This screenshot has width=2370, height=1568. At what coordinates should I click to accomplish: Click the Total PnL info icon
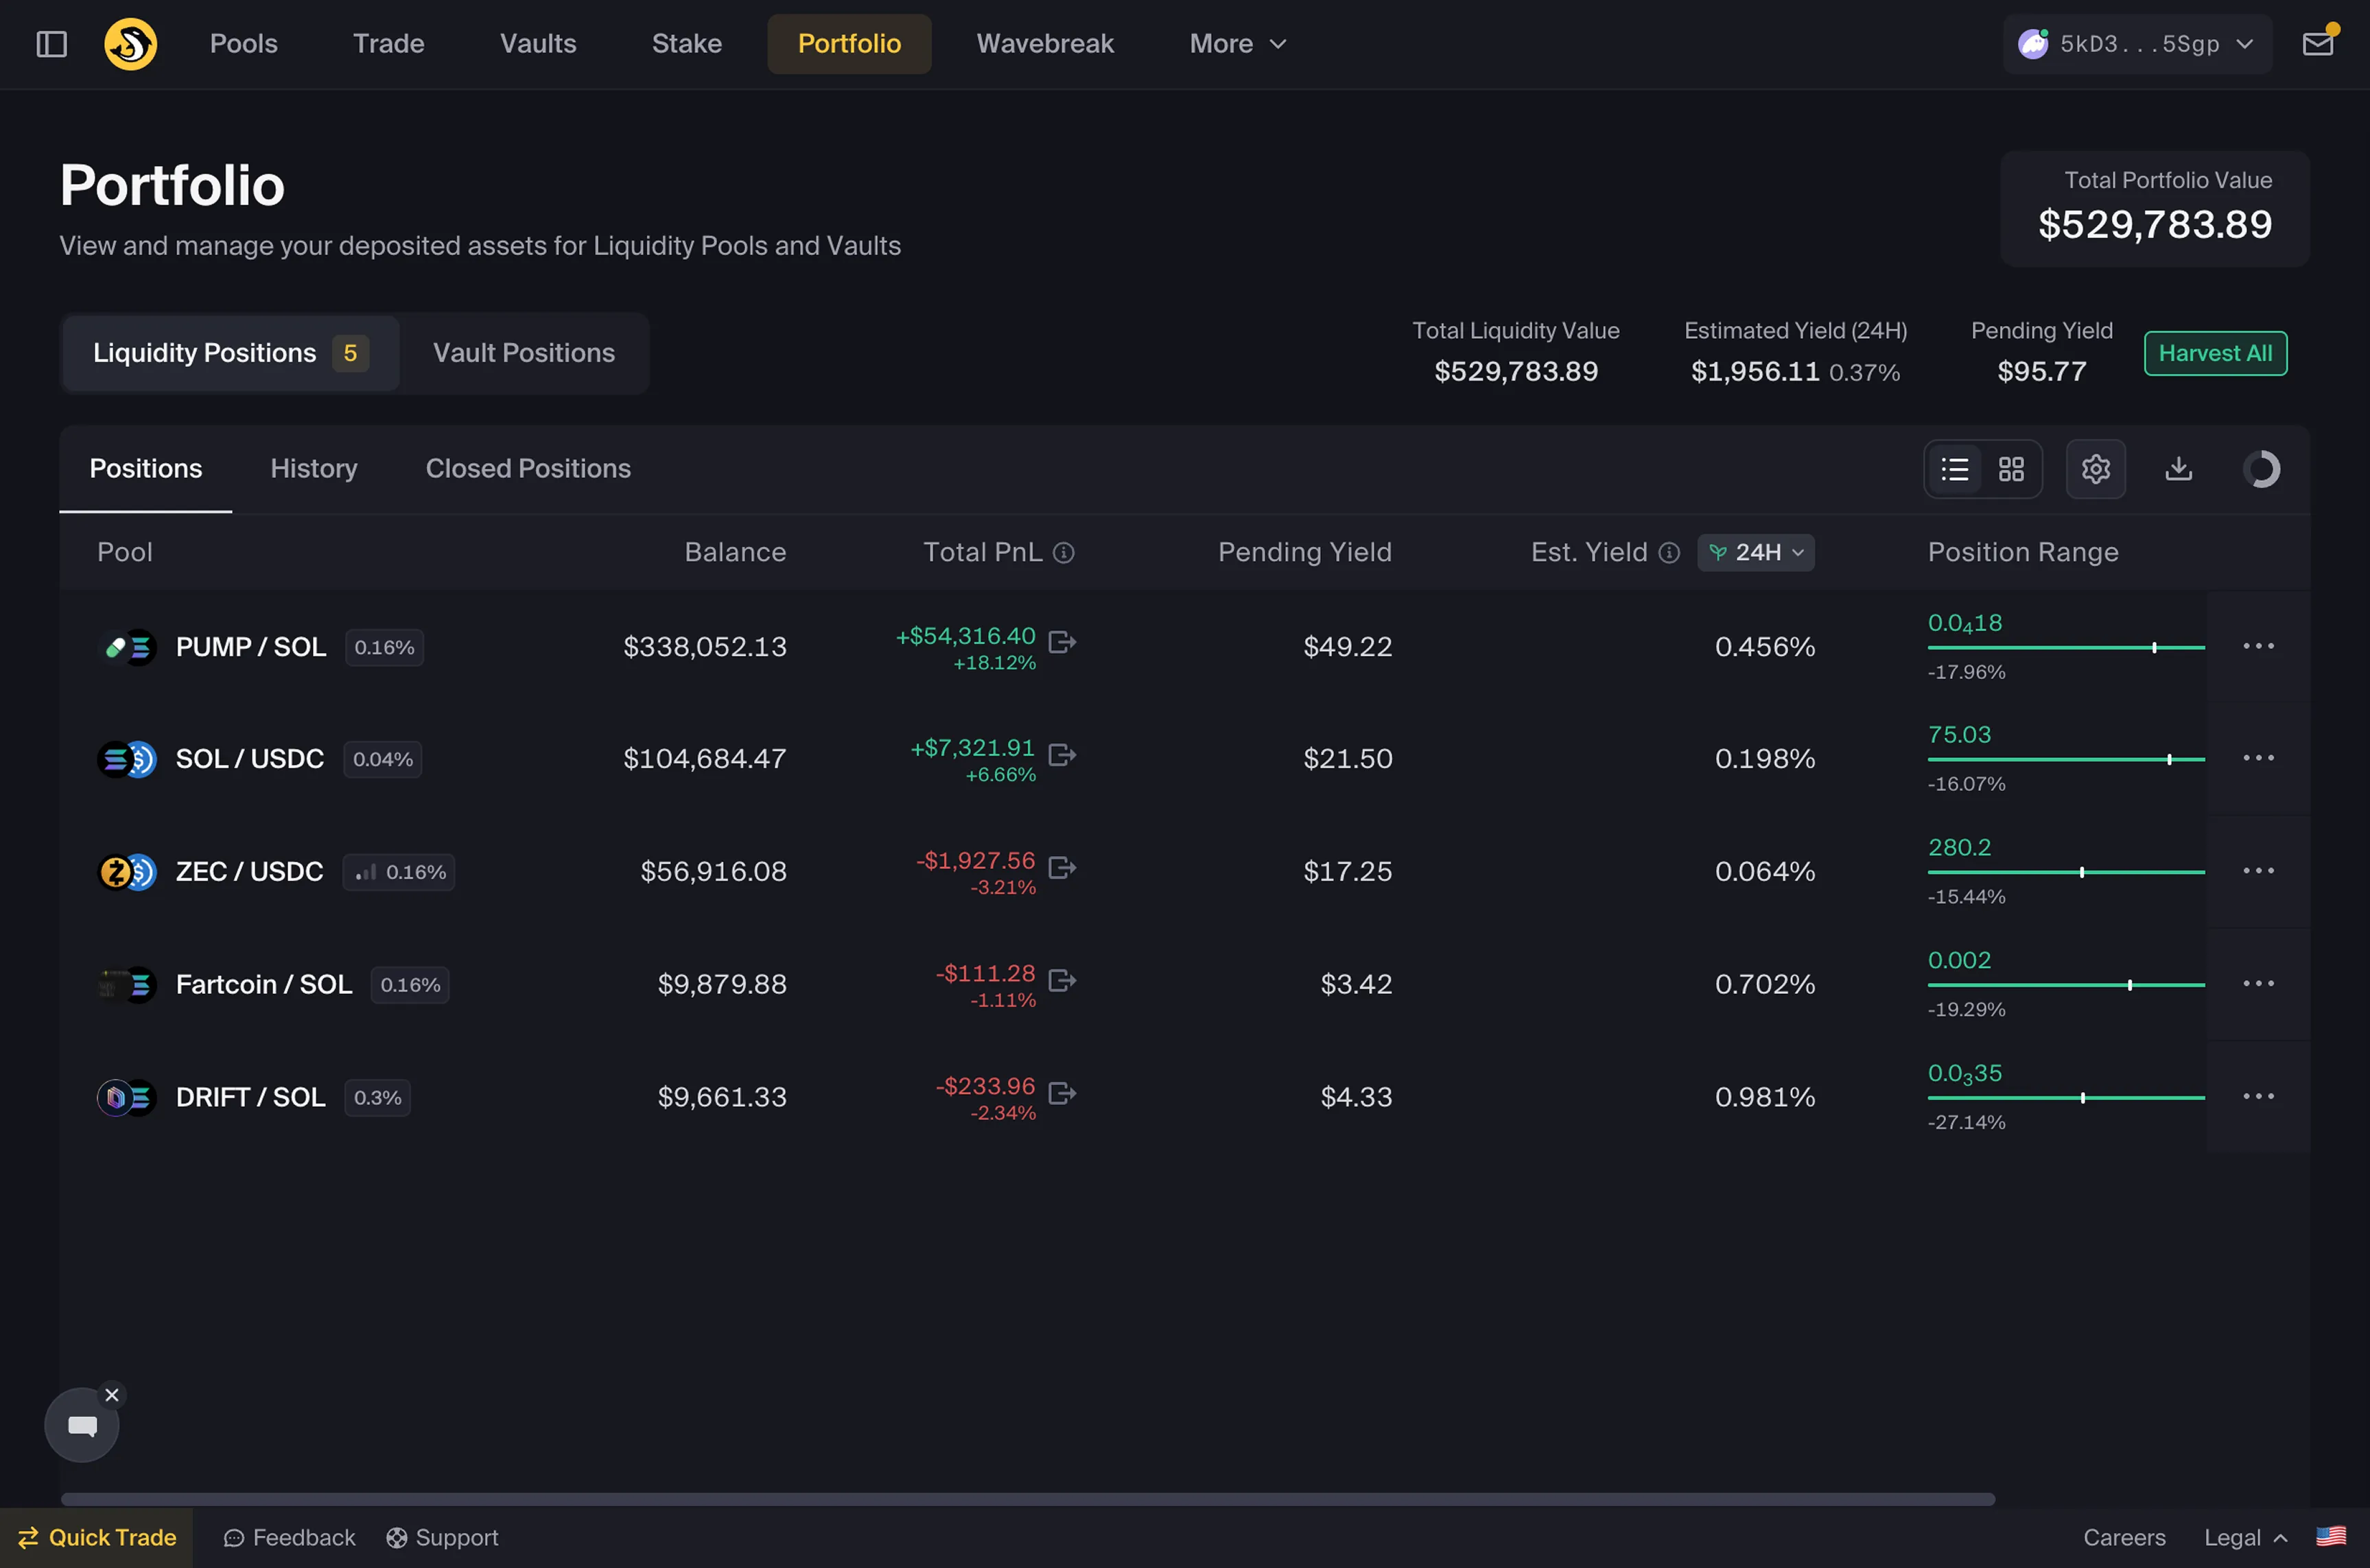point(1064,553)
